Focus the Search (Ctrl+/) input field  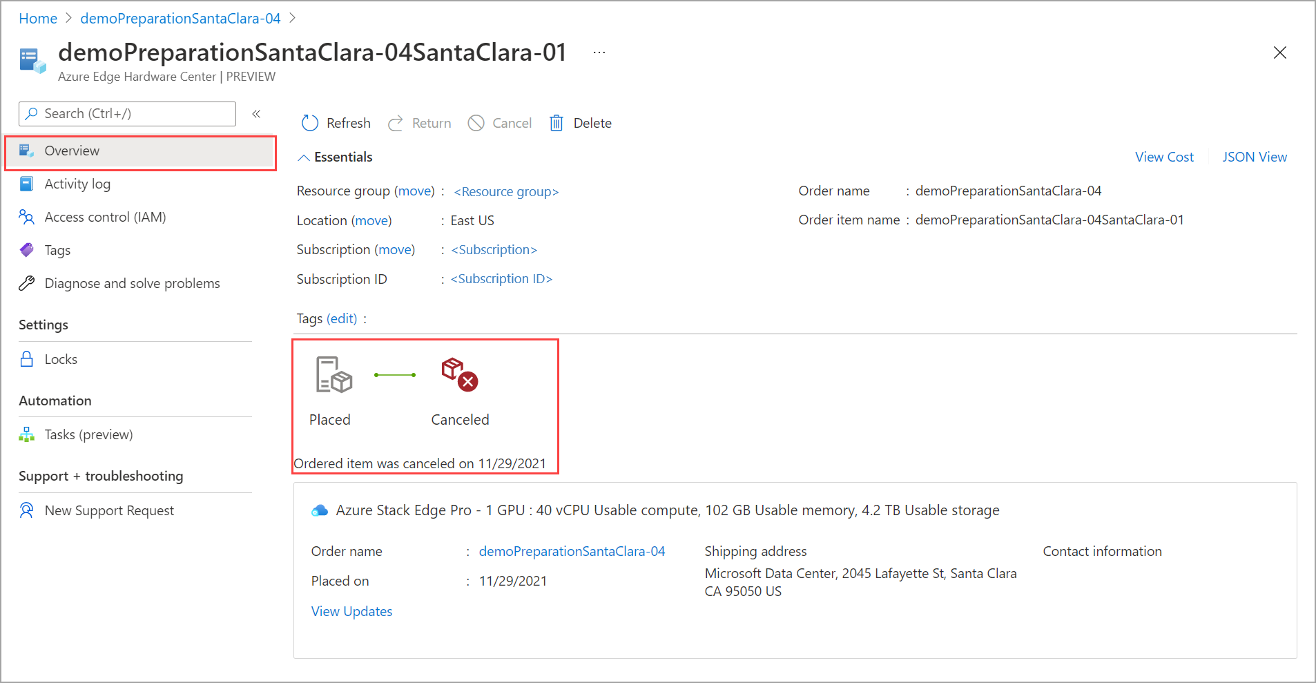click(127, 114)
